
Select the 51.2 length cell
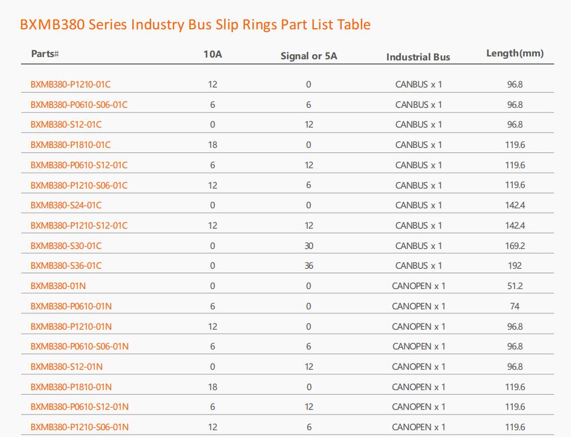click(515, 286)
